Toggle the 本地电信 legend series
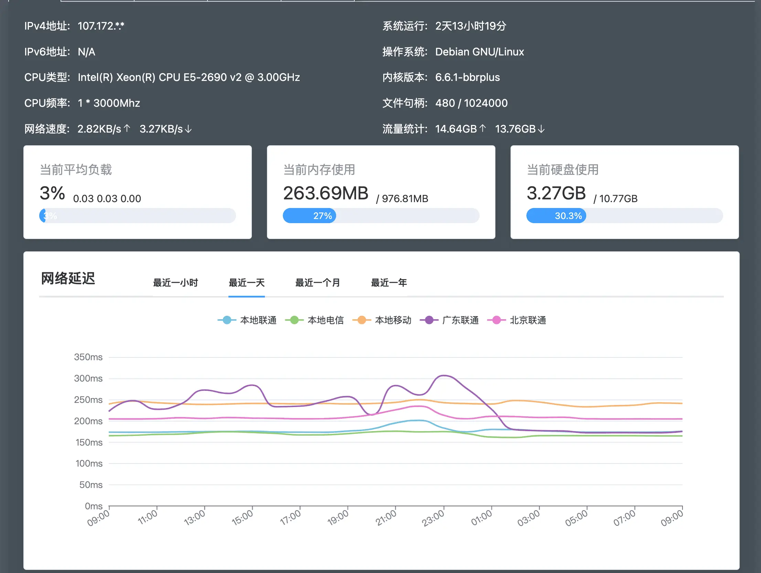Screen dimensions: 761x573 coord(325,320)
